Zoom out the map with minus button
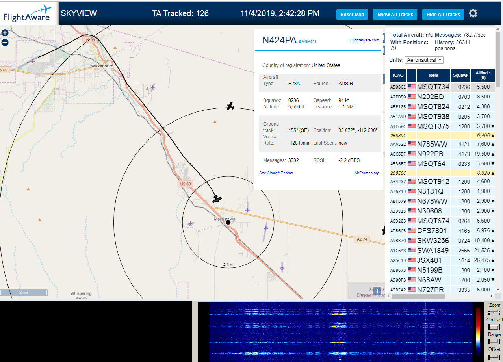 5,43
